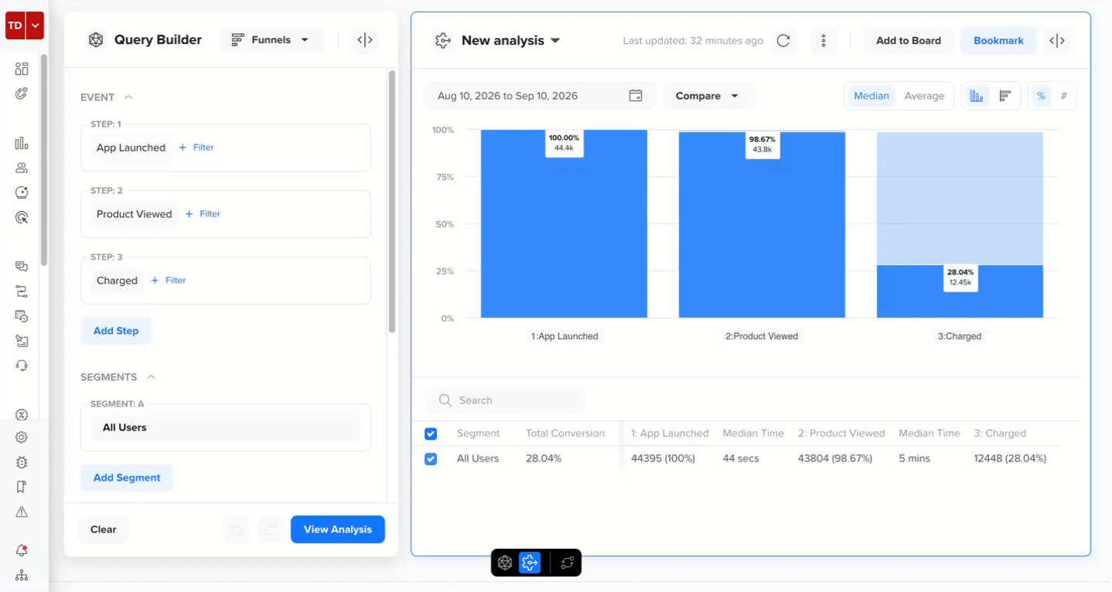The width and height of the screenshot is (1112, 592).
Task: Show values as counts with # toggle
Action: [1064, 96]
